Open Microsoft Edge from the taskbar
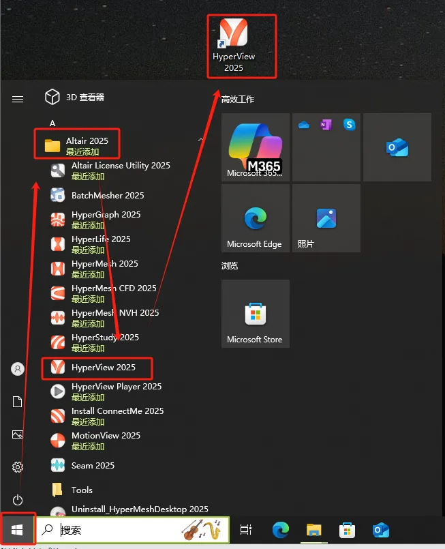This screenshot has height=549, width=445. (x=281, y=530)
